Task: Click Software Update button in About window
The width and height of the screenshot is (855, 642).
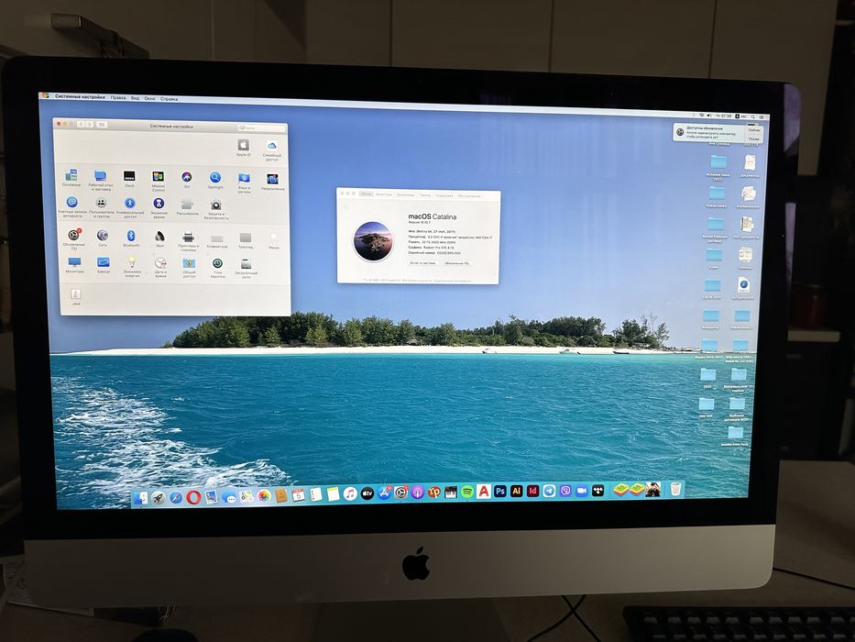Action: pyautogui.click(x=456, y=263)
